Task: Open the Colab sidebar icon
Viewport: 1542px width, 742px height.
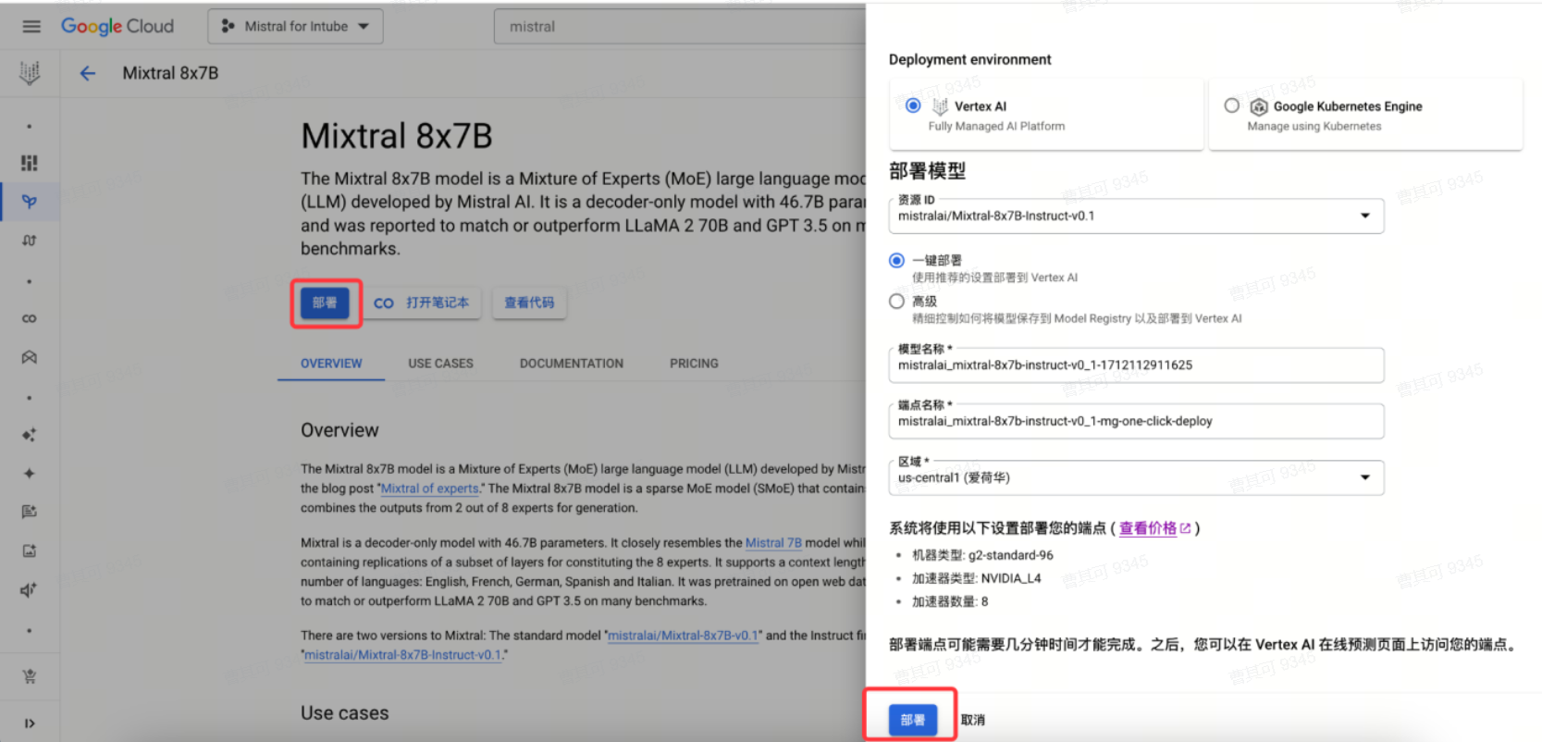Action: 30,318
